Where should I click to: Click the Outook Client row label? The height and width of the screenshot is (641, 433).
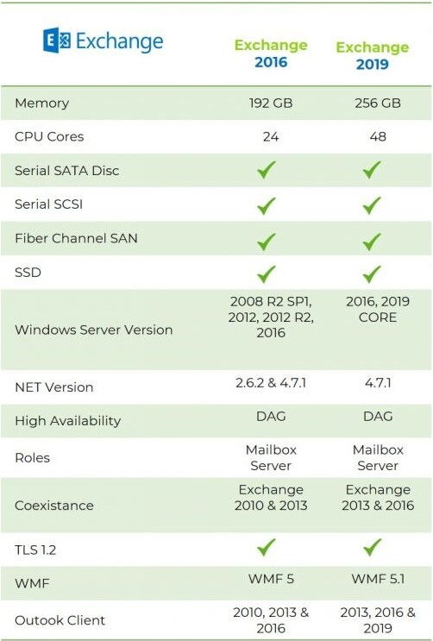pyautogui.click(x=60, y=620)
